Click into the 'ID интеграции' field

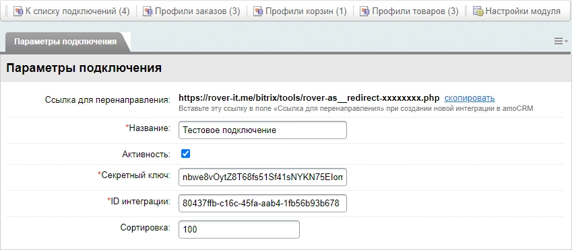point(263,204)
